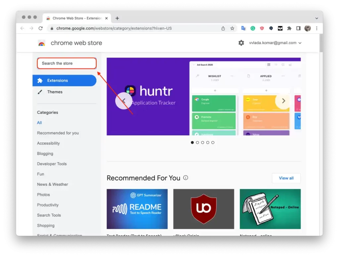Open the uBlock Origin extension card
Viewport: 339px width, 257px height.
(x=204, y=209)
